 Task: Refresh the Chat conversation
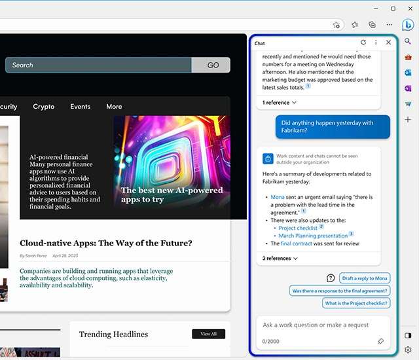363,43
